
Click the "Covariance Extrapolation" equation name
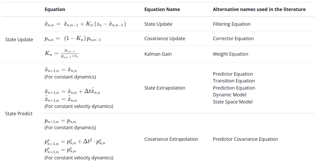pyautogui.click(x=171, y=139)
